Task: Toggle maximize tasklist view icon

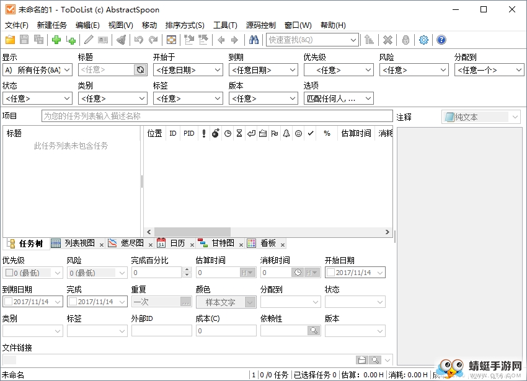Action: click(171, 40)
